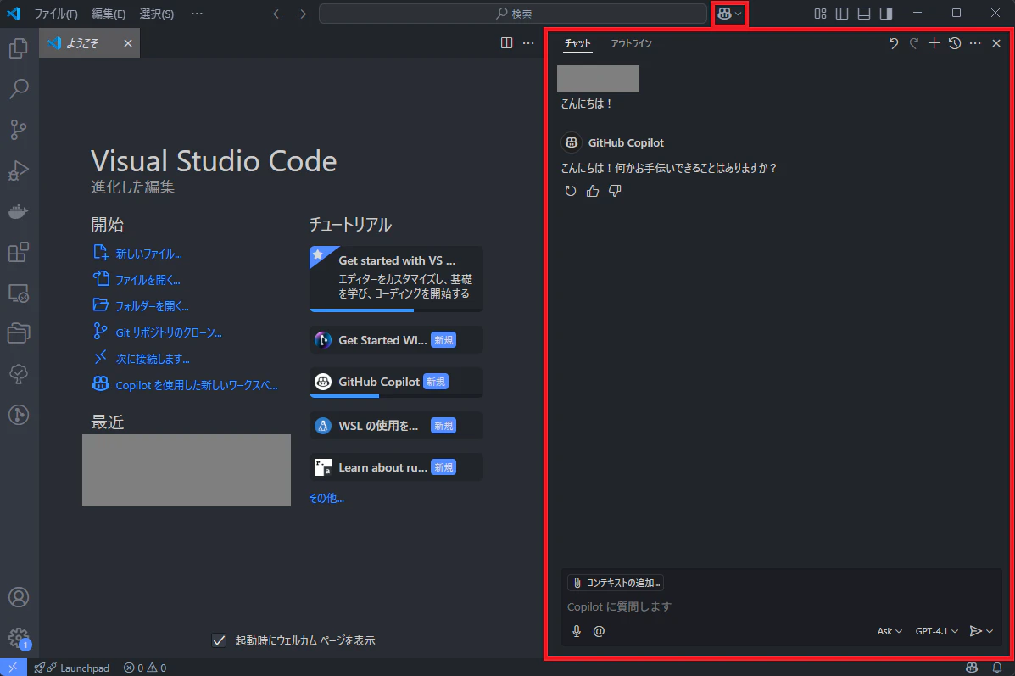Open Remote Explorer view
This screenshot has width=1015, height=676.
[19, 293]
